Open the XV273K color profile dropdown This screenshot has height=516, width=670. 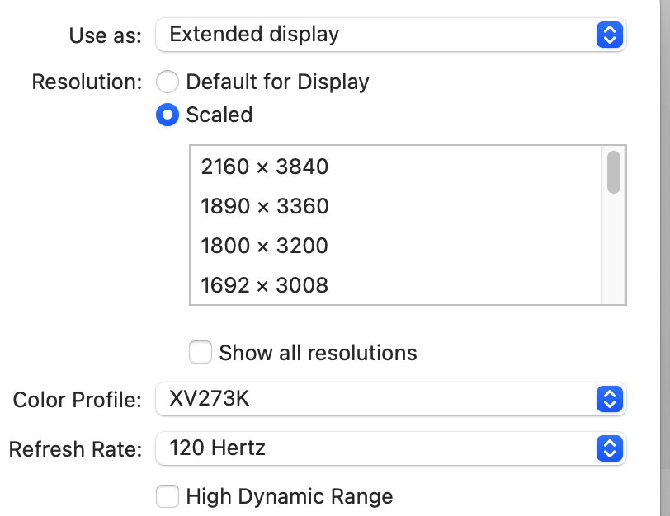tap(391, 399)
